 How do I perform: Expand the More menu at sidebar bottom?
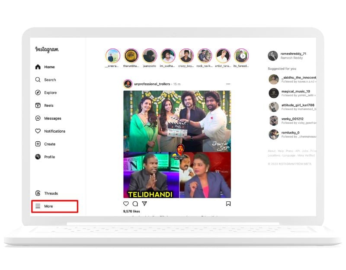coord(48,206)
